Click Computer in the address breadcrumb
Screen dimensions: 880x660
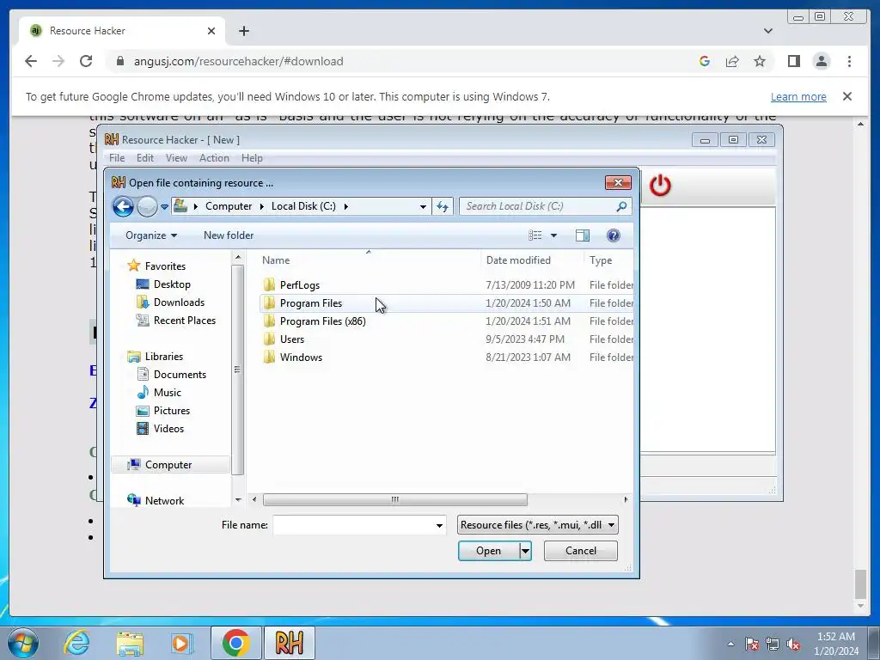pos(229,206)
